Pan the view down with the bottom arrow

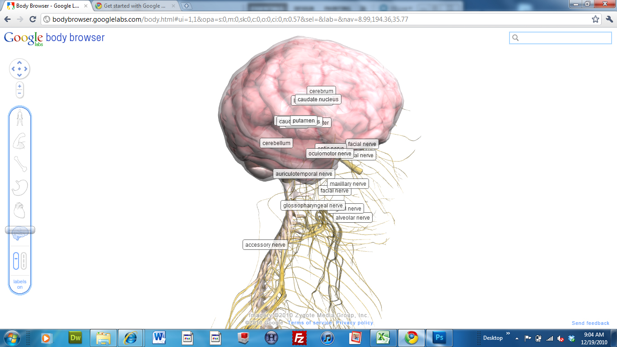[19, 75]
